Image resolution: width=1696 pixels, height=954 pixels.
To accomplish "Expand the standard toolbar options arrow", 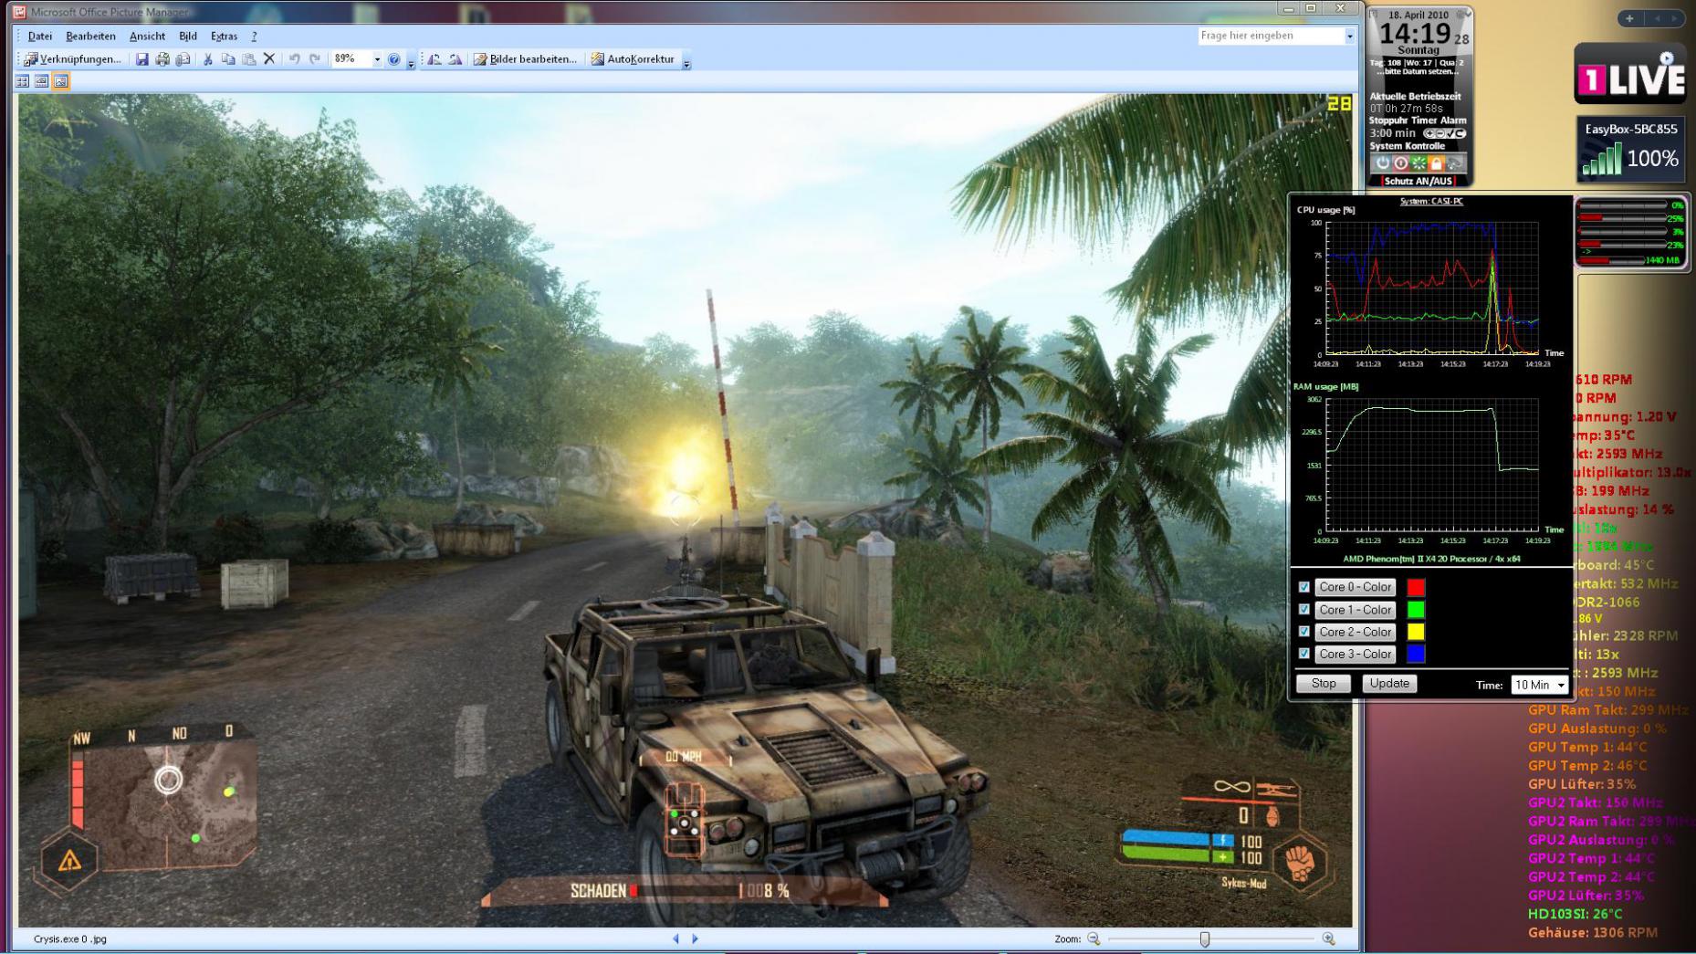I will (411, 61).
